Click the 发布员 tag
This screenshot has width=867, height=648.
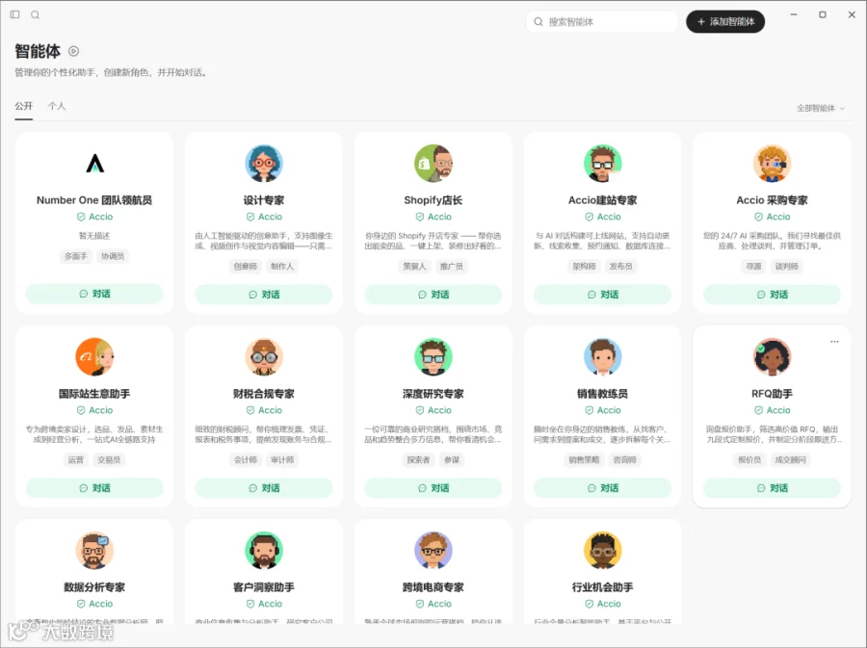621,267
